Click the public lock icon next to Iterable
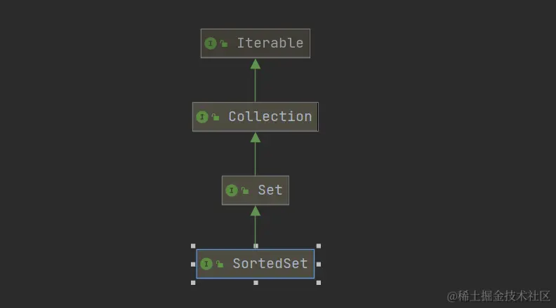The height and width of the screenshot is (308, 556). point(224,43)
